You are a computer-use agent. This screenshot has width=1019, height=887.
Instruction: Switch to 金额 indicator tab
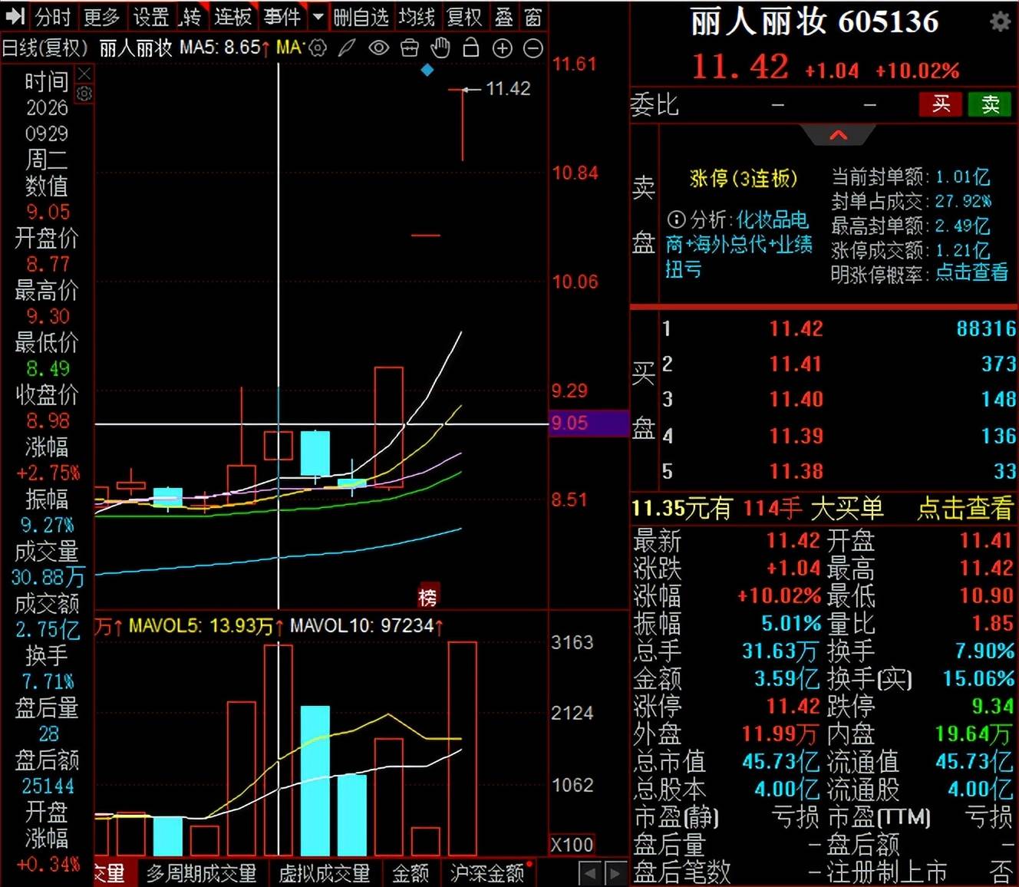click(411, 873)
